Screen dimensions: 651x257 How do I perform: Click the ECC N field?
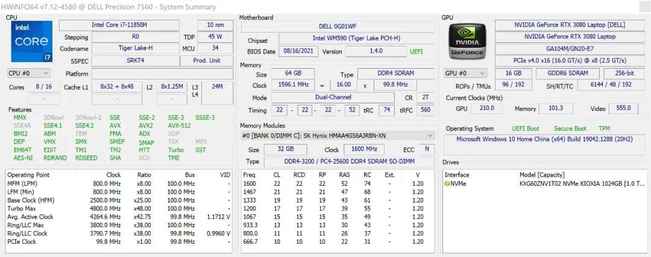[426, 150]
